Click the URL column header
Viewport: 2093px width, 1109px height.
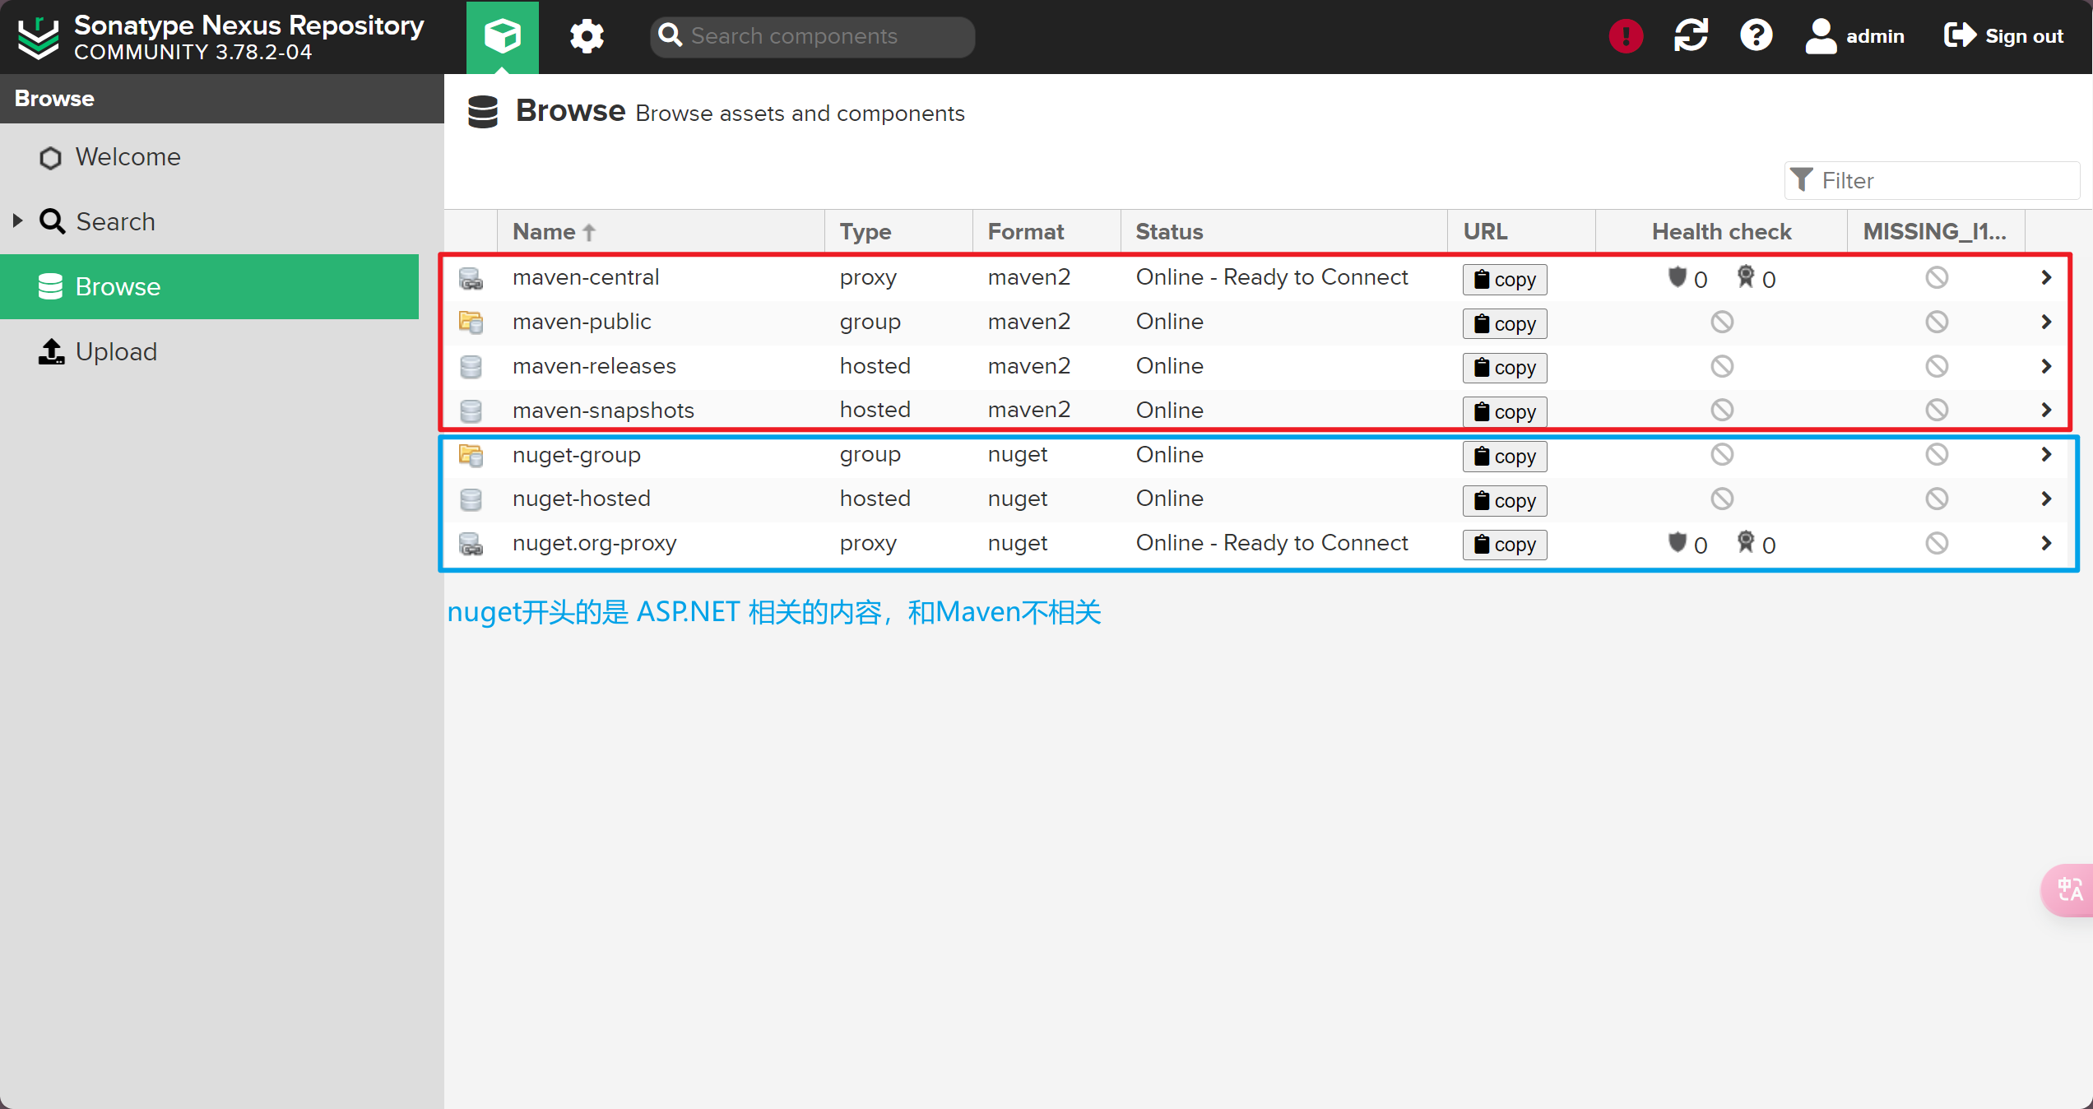tap(1522, 232)
